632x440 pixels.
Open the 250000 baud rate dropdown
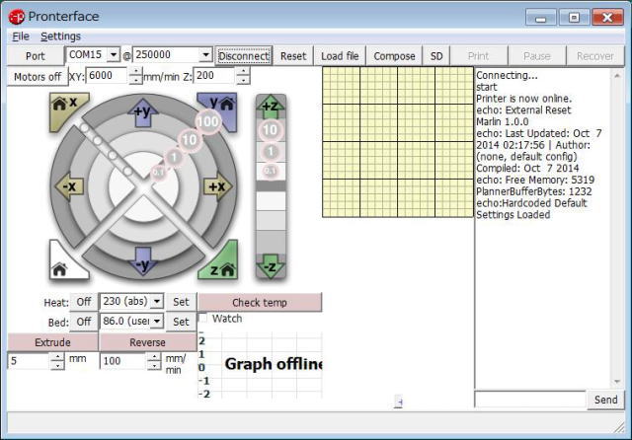pos(205,54)
